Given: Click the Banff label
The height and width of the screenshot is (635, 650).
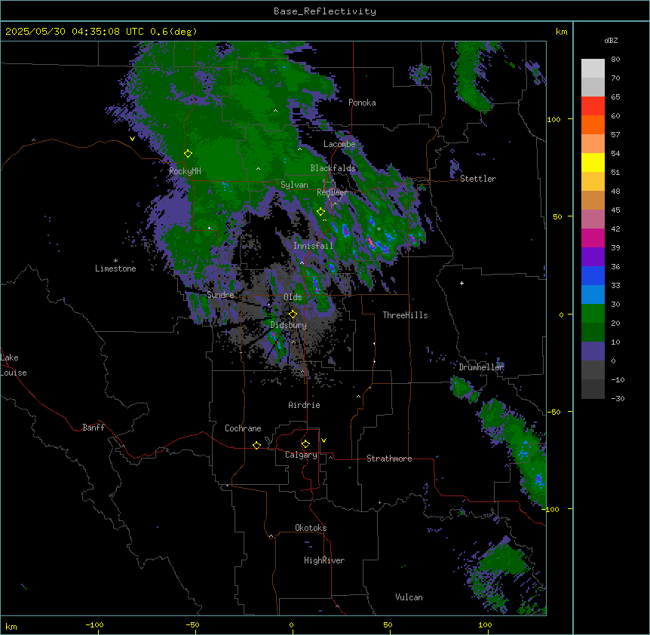Looking at the screenshot, I should tap(94, 428).
